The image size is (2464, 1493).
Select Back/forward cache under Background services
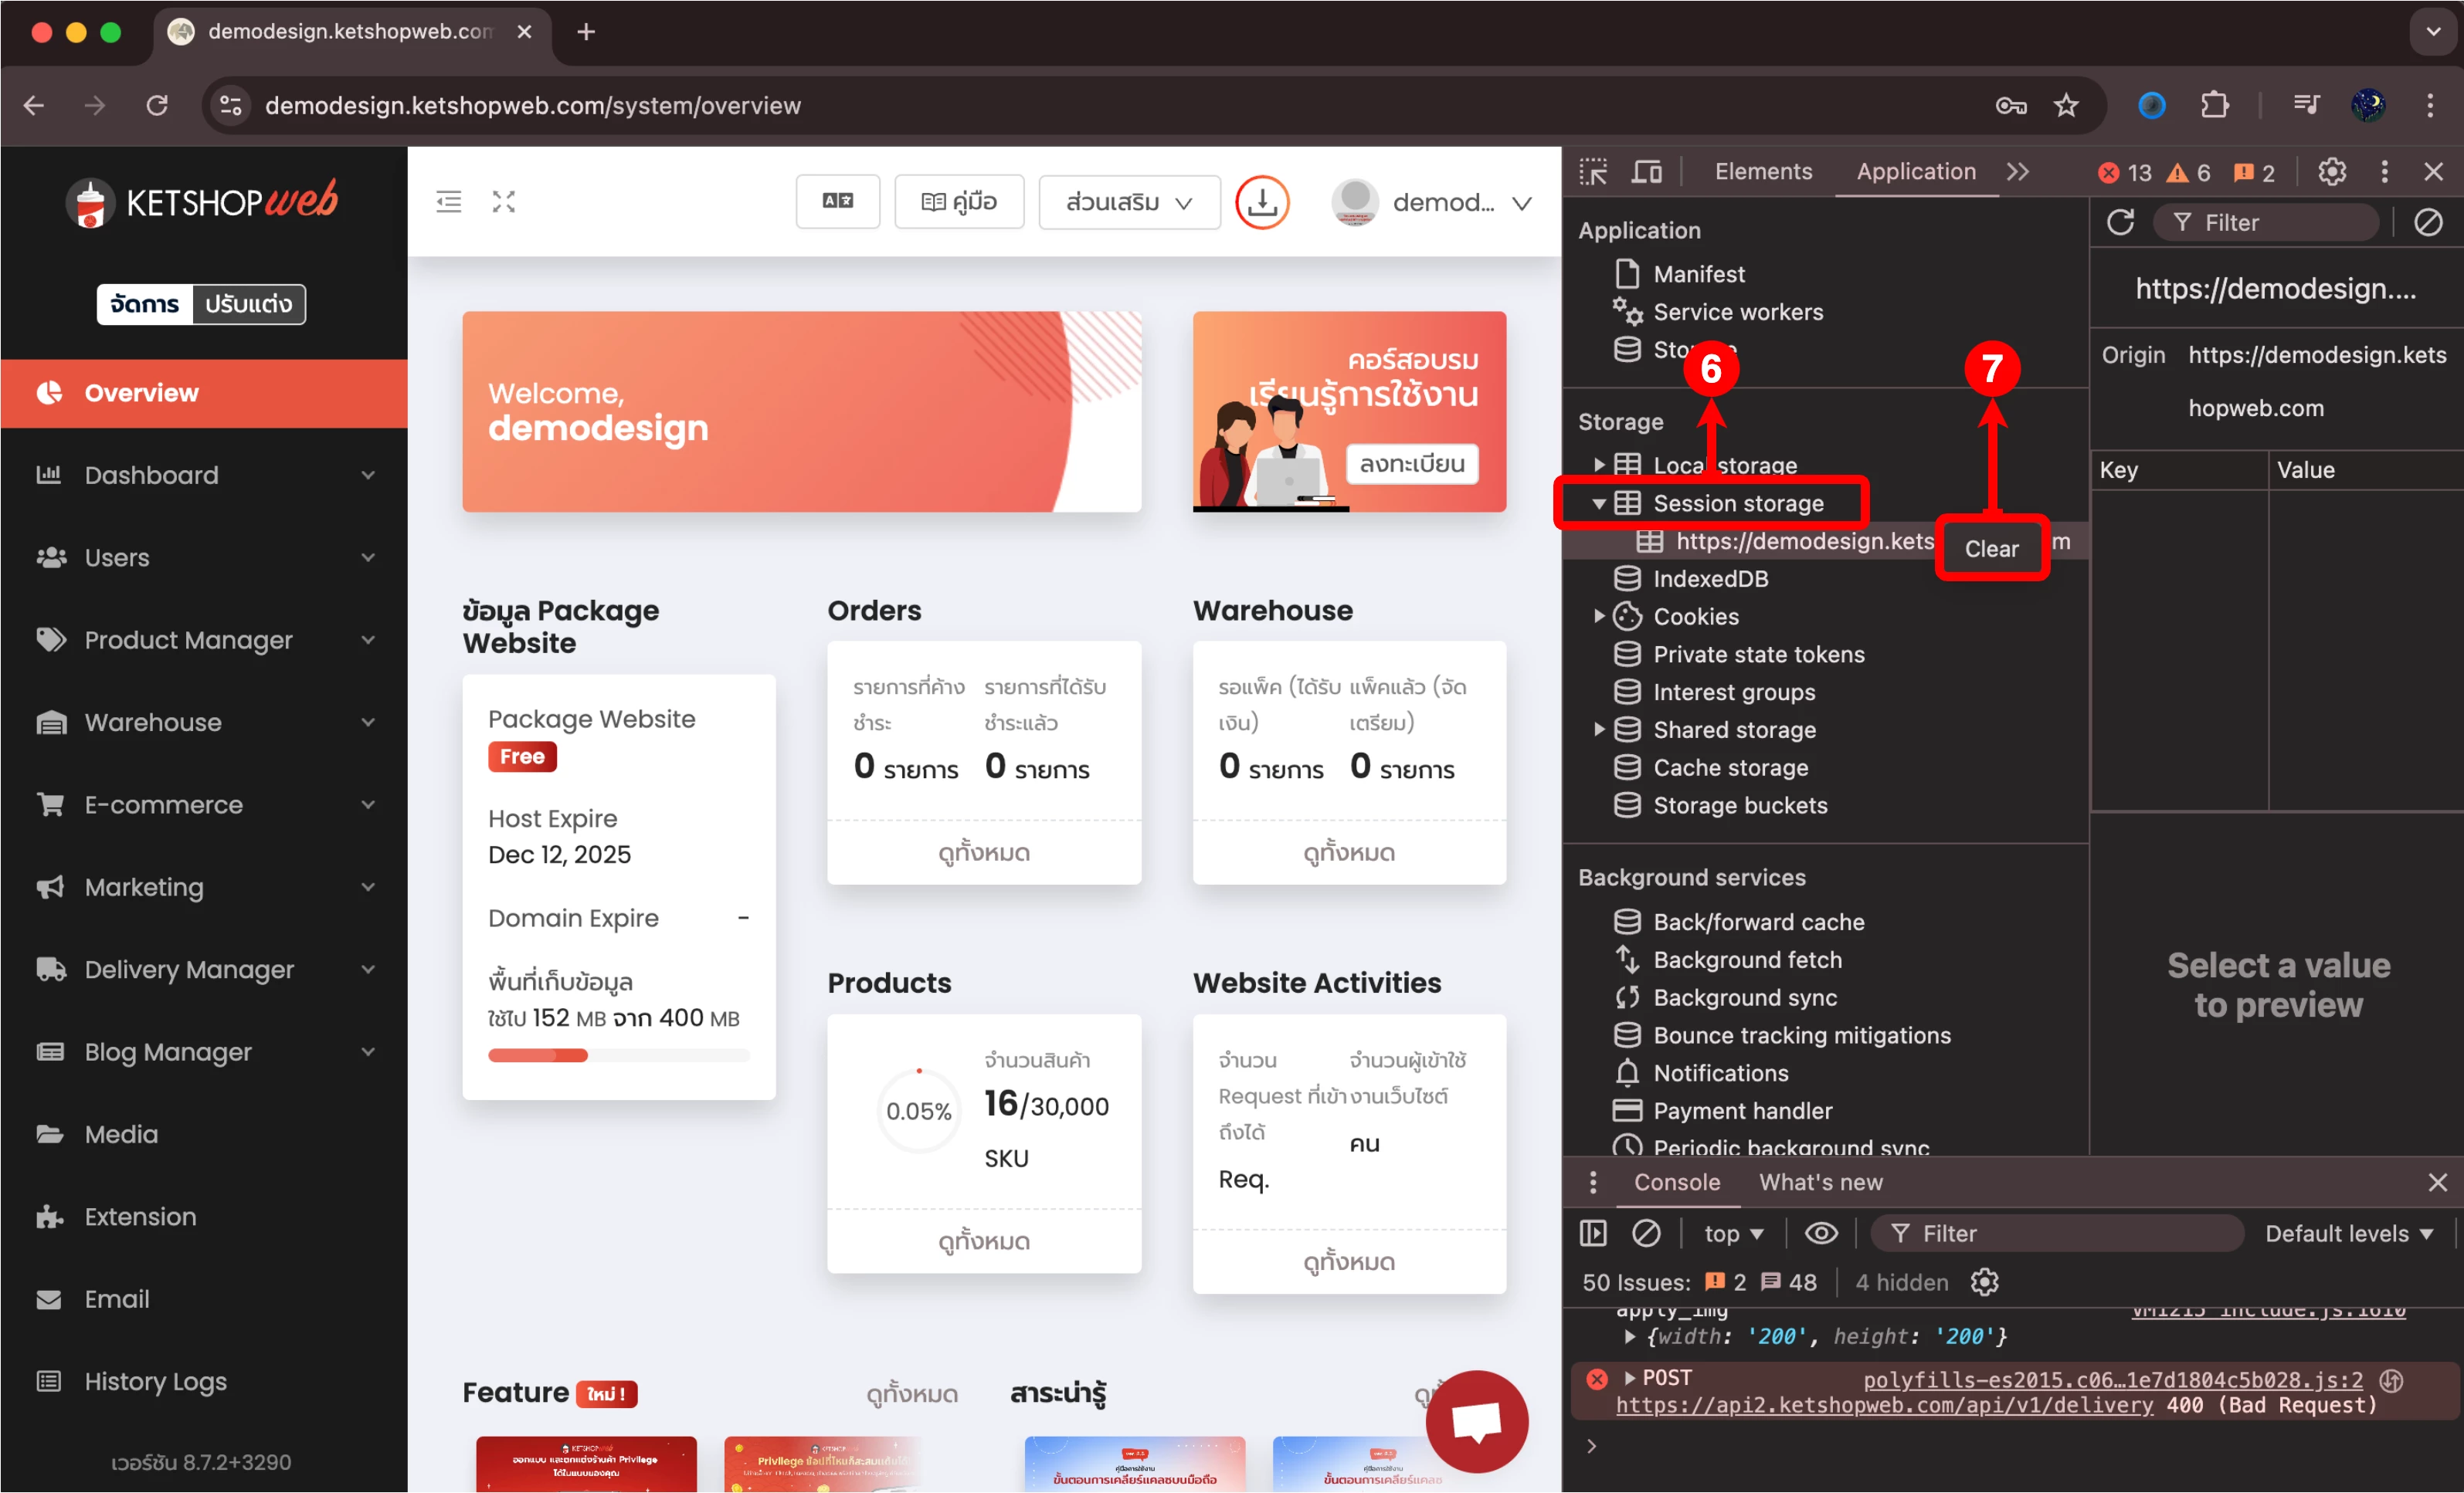click(x=1758, y=922)
